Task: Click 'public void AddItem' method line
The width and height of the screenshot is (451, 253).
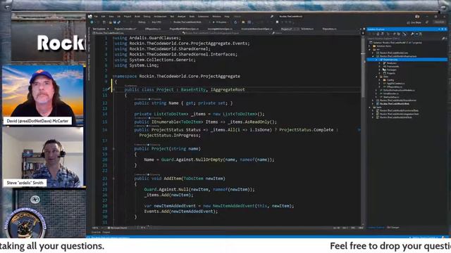Action: [x=180, y=179]
